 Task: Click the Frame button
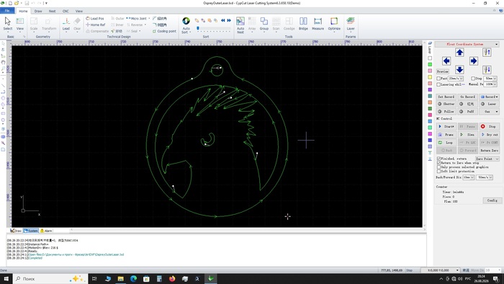[x=446, y=135]
